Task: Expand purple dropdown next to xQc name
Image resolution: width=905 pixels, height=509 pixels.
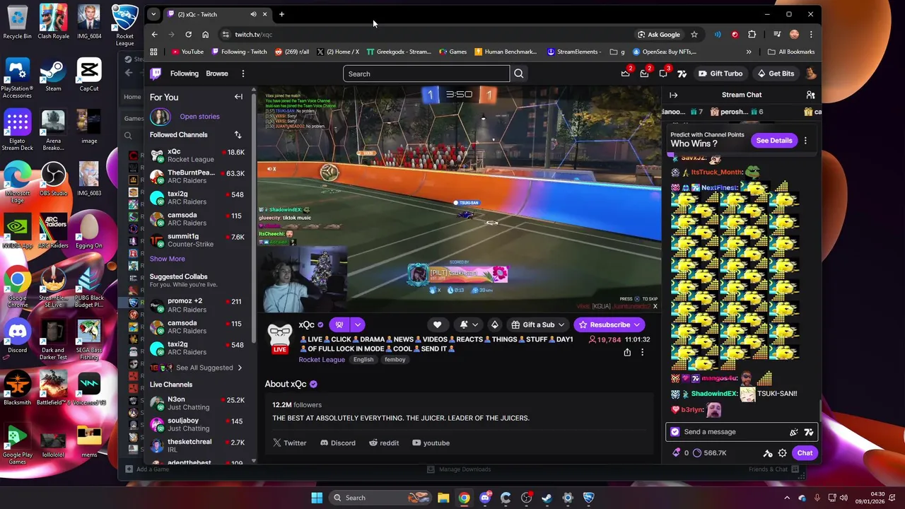Action: 357,324
